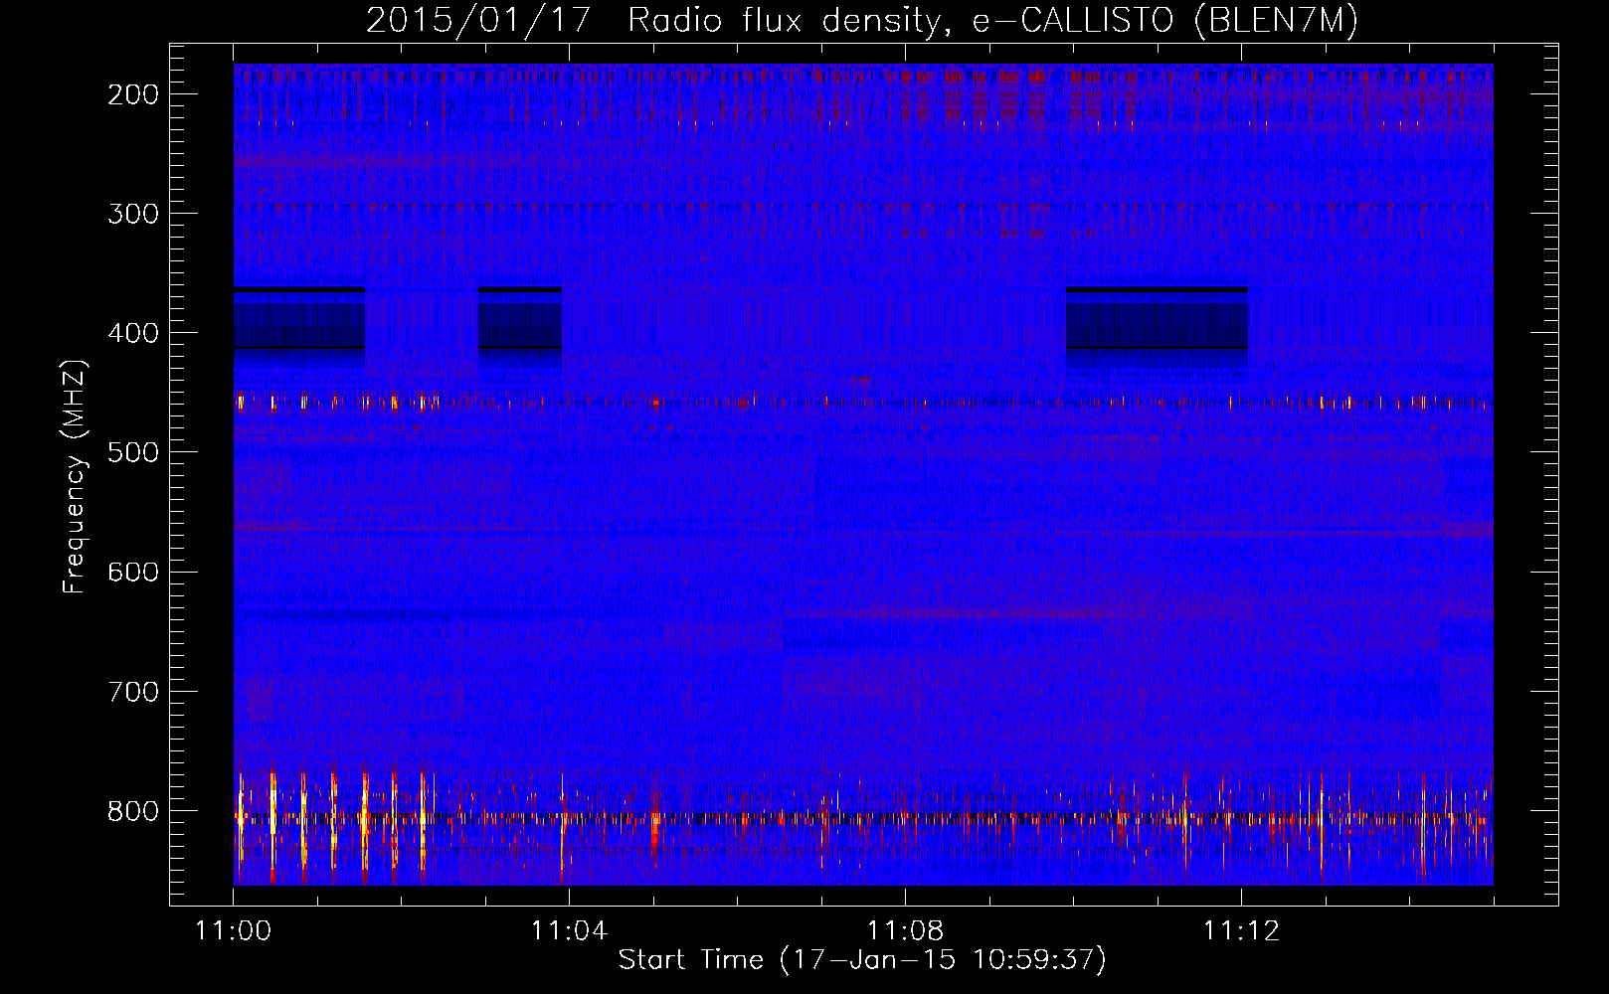Image resolution: width=1609 pixels, height=994 pixels.
Task: Click the 'Start Time (17-Jan-15 10:59:37)' label
Action: 862,960
